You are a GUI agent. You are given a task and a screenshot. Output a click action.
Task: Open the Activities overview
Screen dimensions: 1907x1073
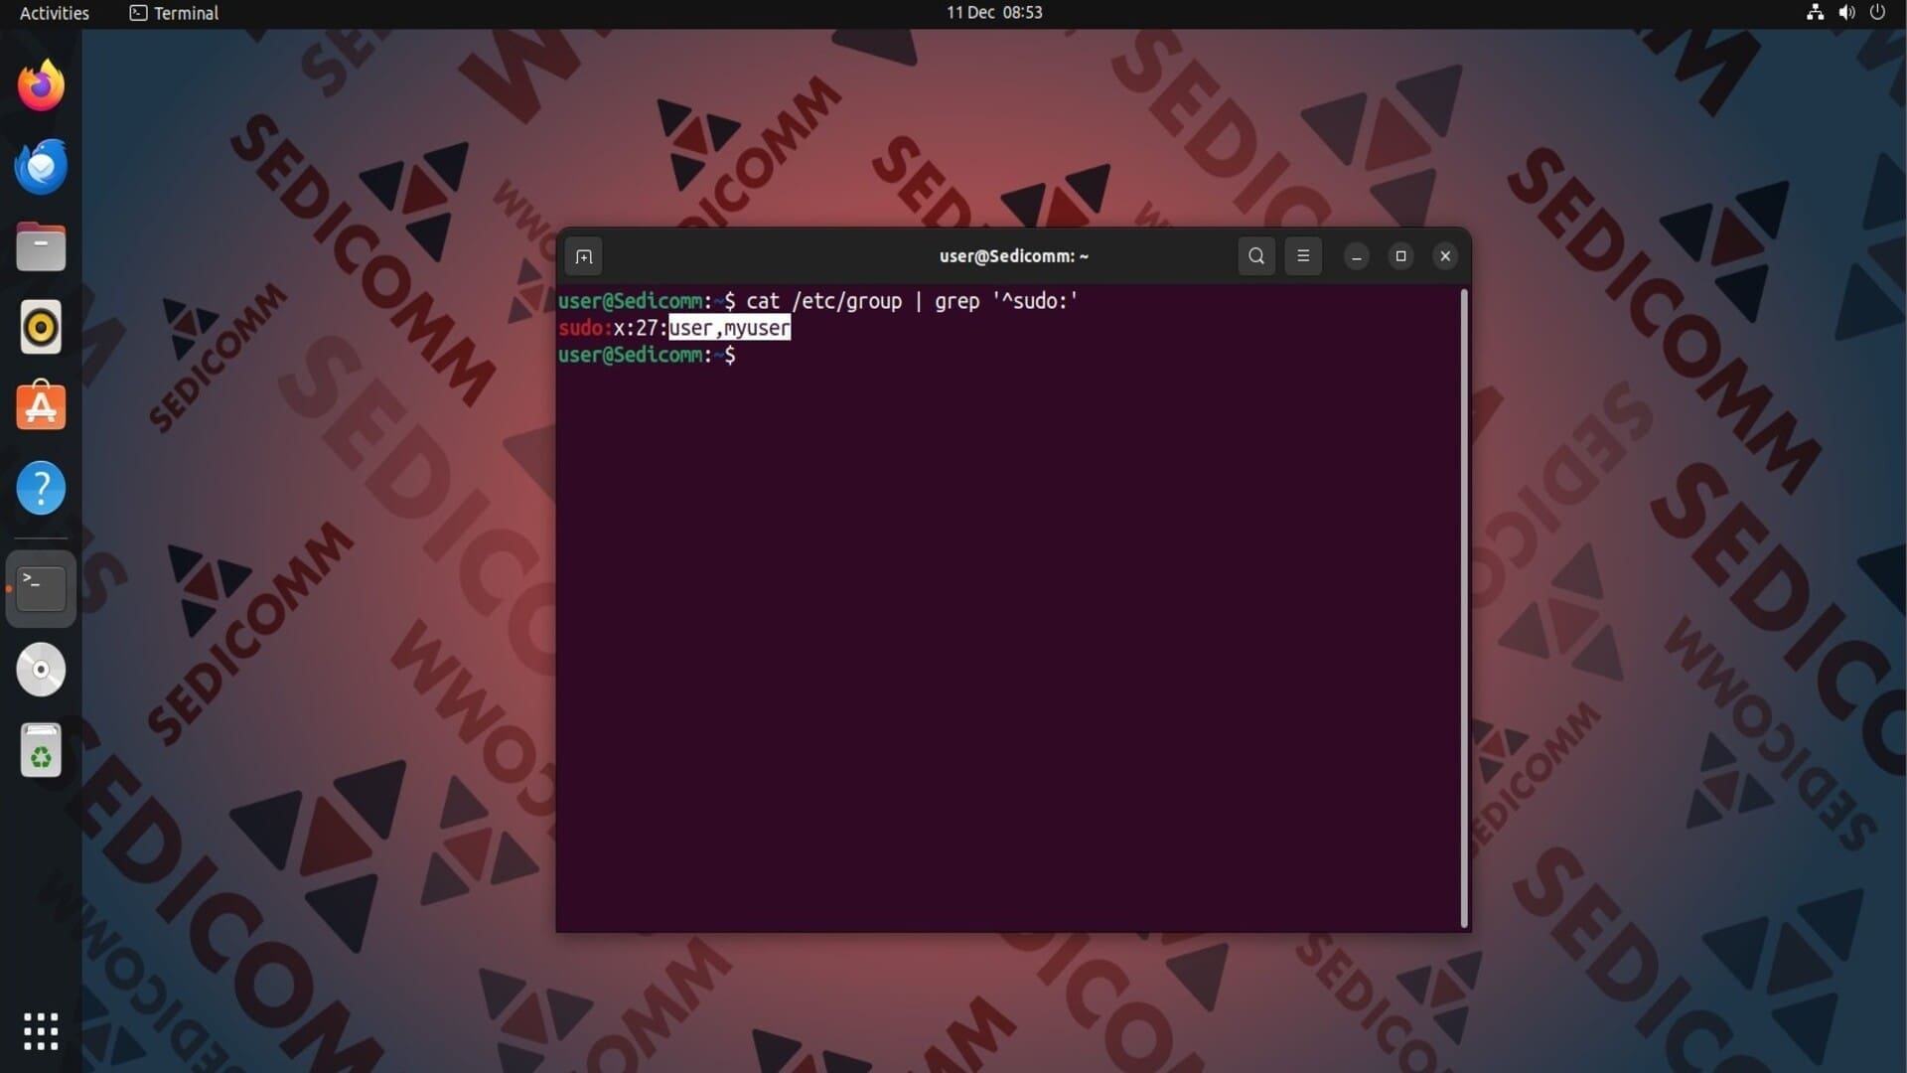coord(55,13)
